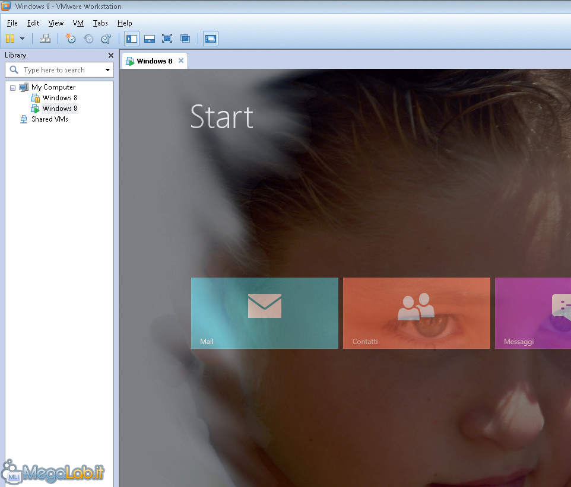
Task: Revert the VM to previous snapshot
Action: [88, 39]
